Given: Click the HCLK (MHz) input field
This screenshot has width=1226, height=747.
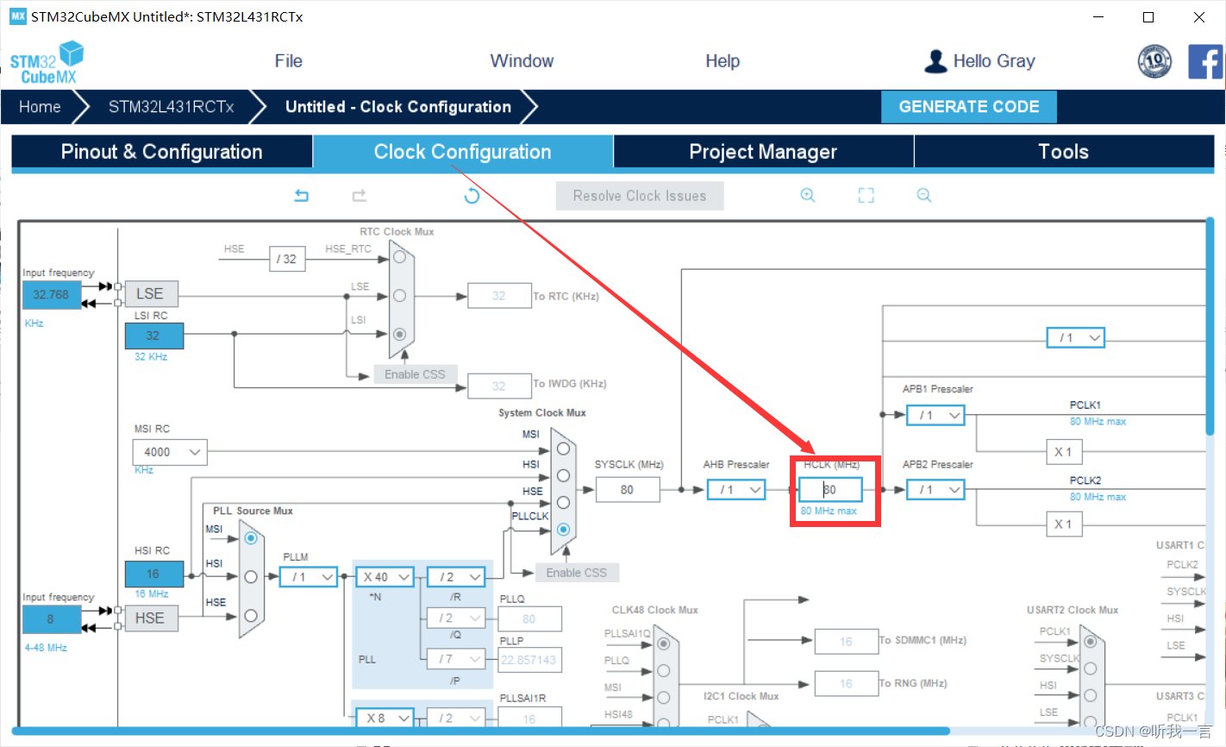Looking at the screenshot, I should pos(830,490).
